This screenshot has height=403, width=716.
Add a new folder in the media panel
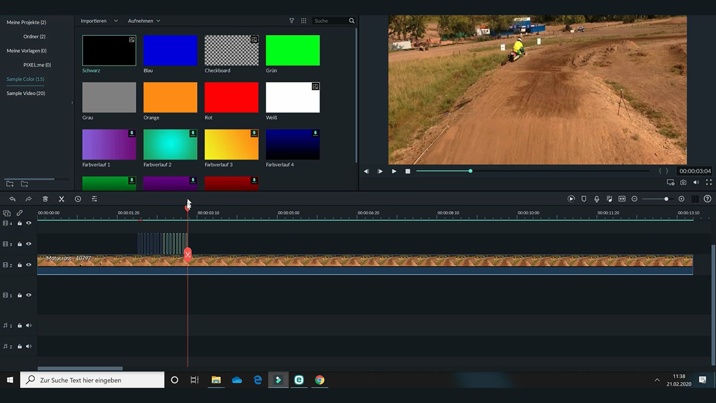[10, 184]
